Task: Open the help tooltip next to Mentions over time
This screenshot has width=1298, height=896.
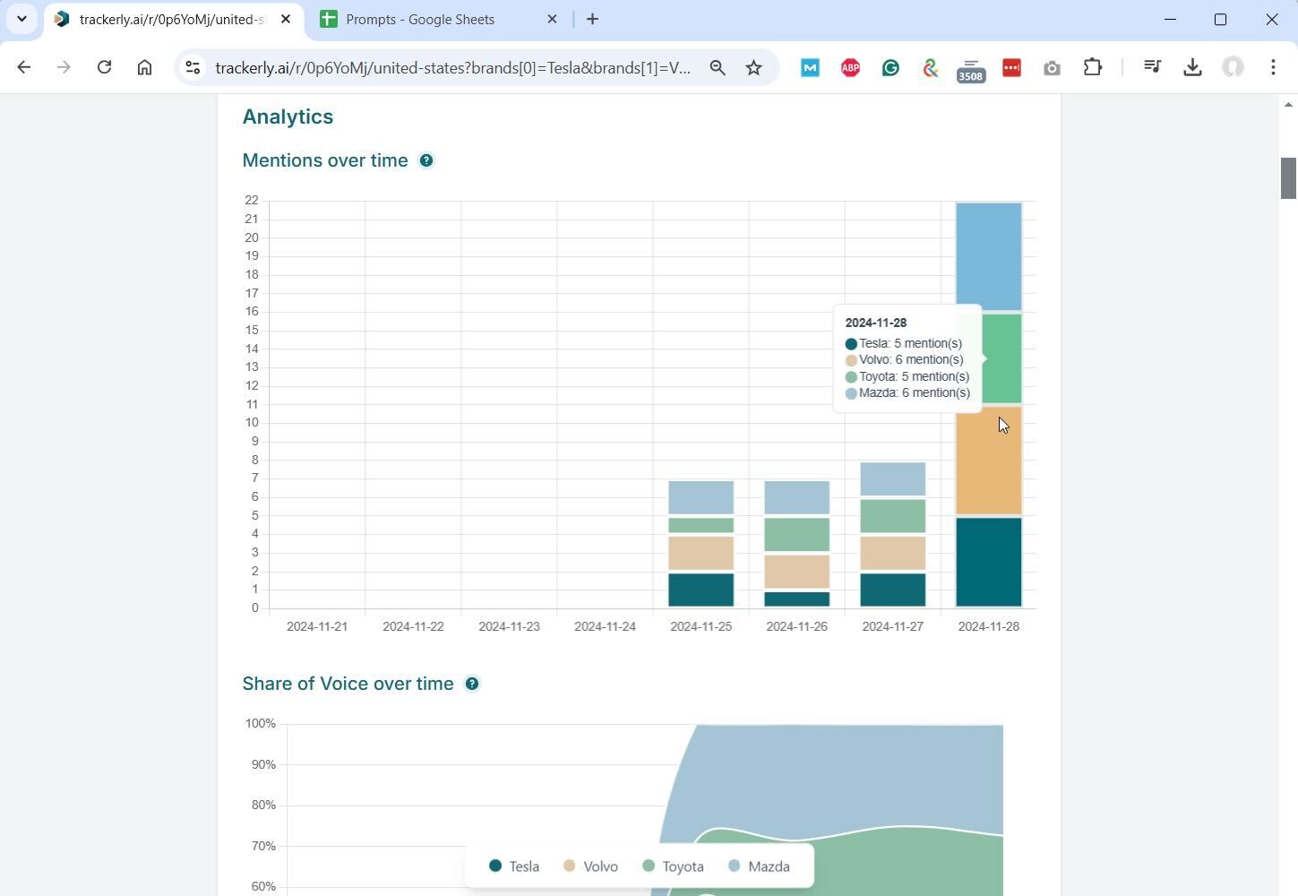Action: click(x=426, y=160)
